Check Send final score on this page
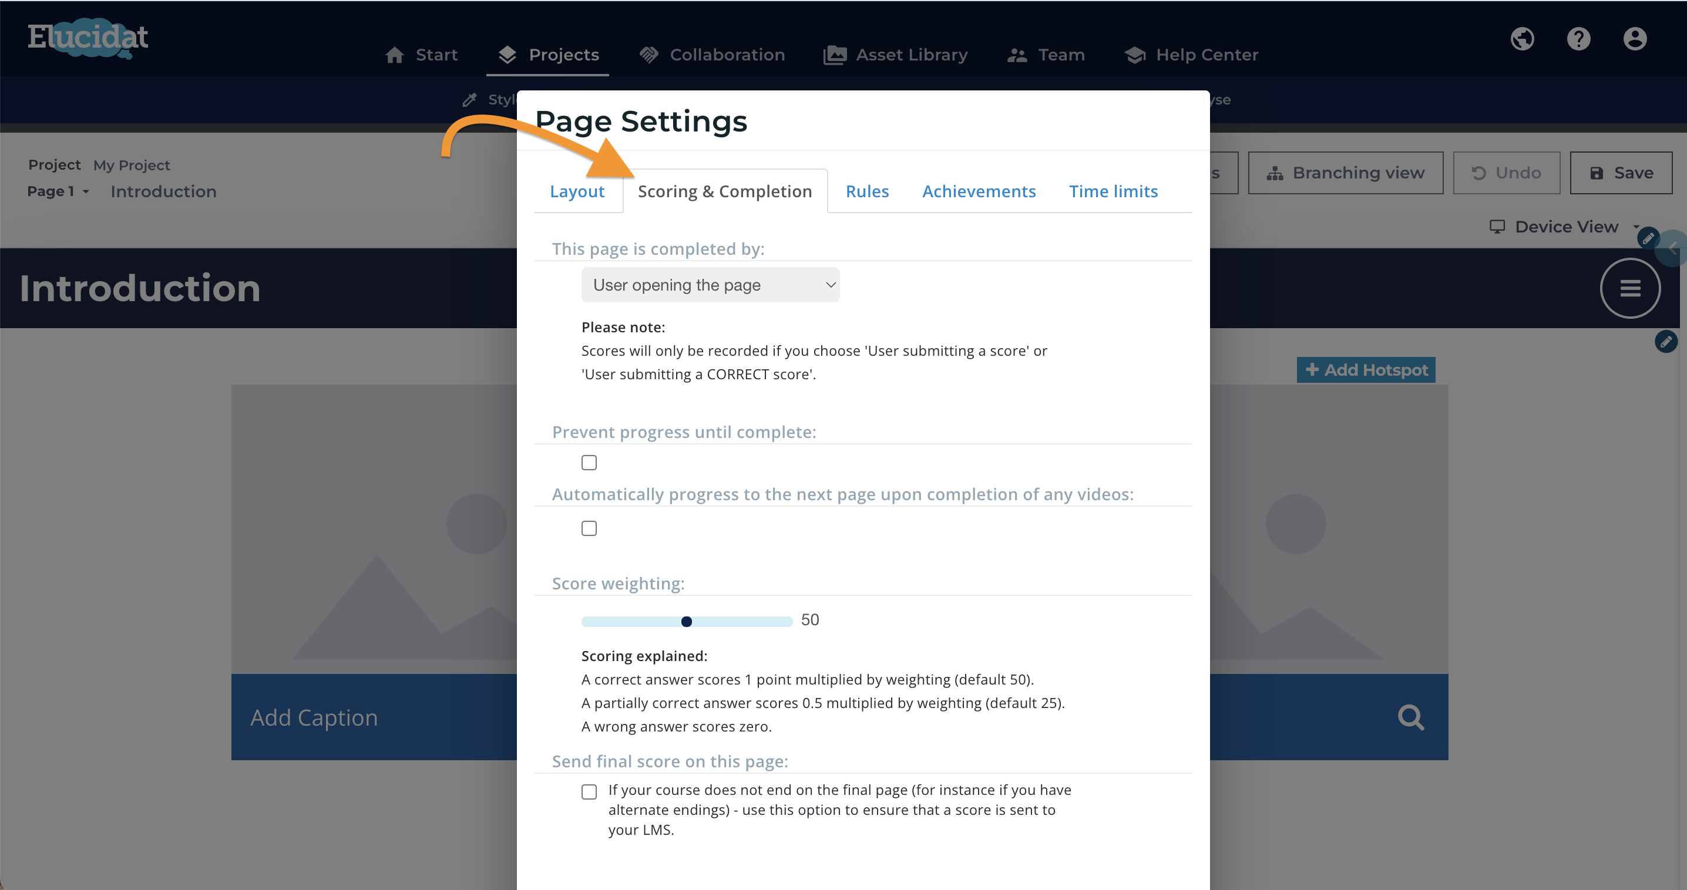 [589, 792]
